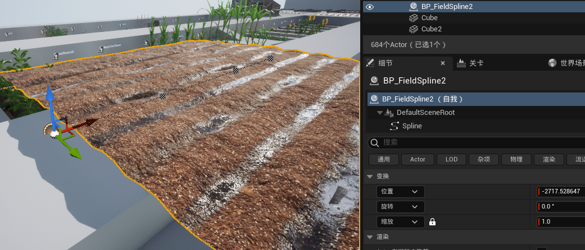This screenshot has width=585, height=250.
Task: Select the Spline component
Action: tap(412, 126)
